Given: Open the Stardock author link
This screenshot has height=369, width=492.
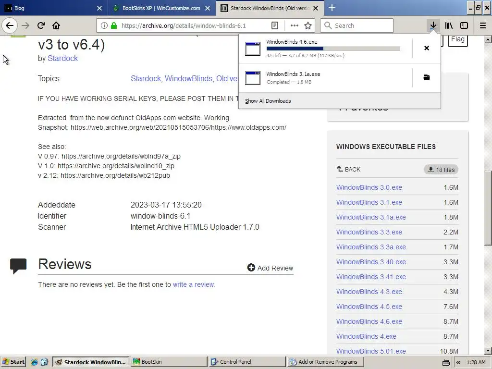Looking at the screenshot, I should [62, 58].
